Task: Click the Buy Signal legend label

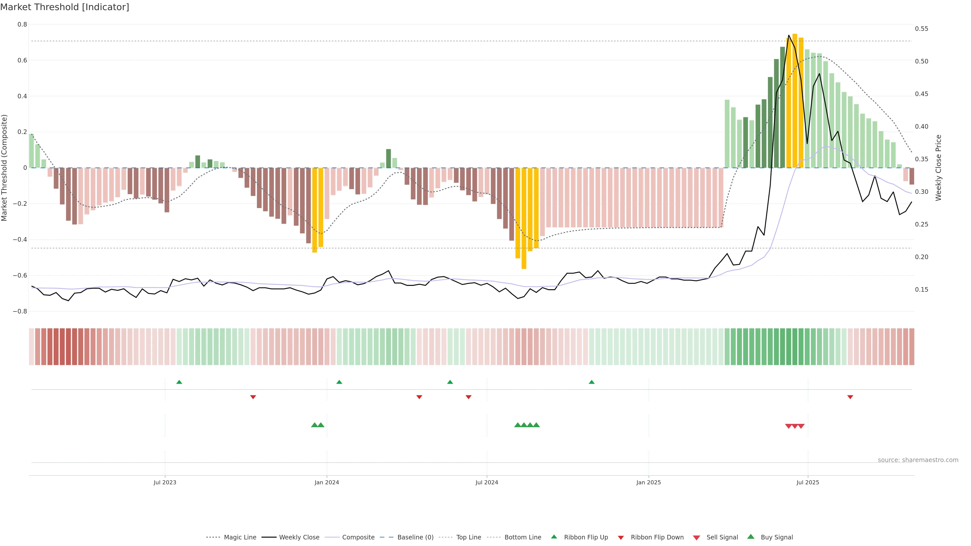Action: [777, 537]
